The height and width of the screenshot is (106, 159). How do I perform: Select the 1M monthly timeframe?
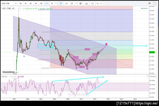pos(47,3)
